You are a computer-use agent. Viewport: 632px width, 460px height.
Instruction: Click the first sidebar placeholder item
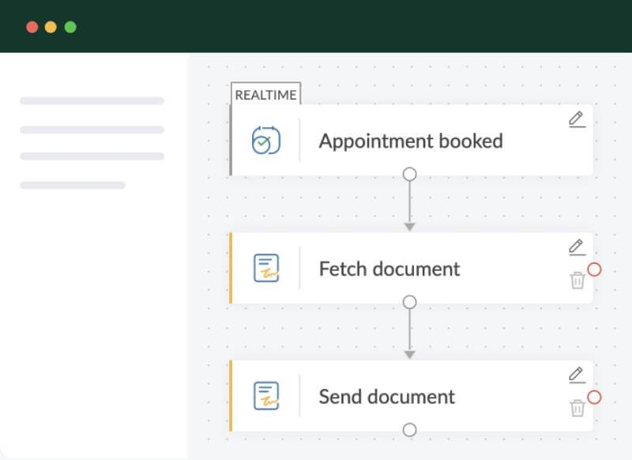(92, 101)
